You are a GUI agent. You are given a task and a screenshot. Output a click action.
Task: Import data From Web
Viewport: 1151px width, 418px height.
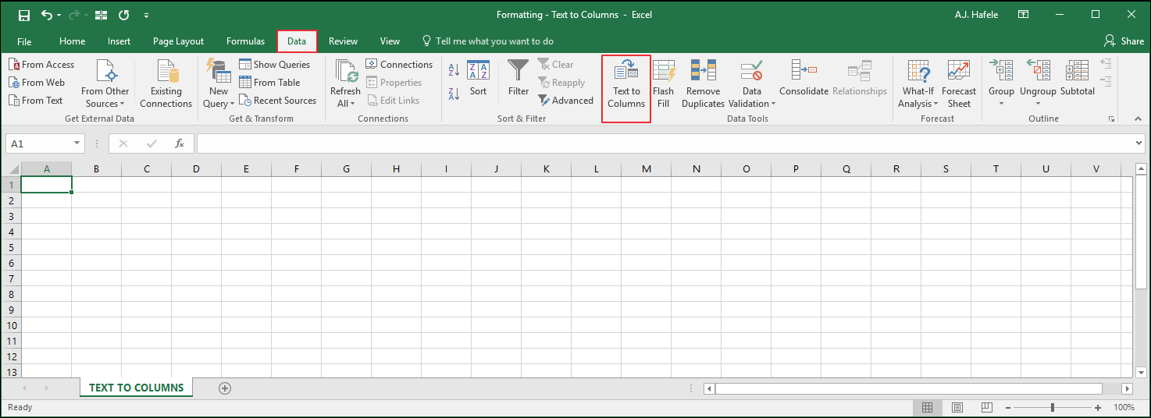point(37,83)
